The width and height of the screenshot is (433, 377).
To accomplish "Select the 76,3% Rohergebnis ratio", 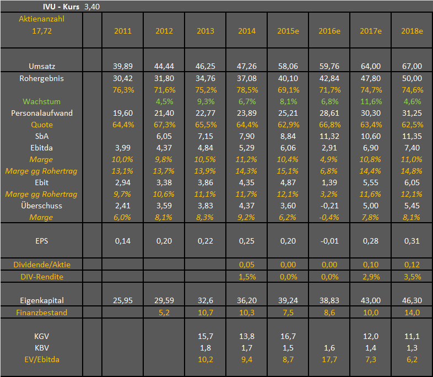I will (123, 90).
